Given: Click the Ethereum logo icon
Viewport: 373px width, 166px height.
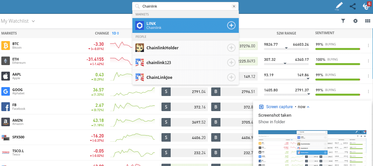Looking at the screenshot, I should tap(6, 61).
